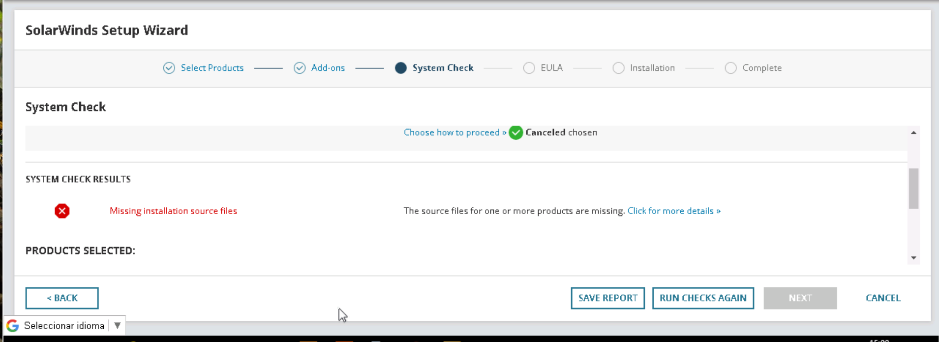
Task: Click the Google logo in the language widget
Action: [x=13, y=326]
